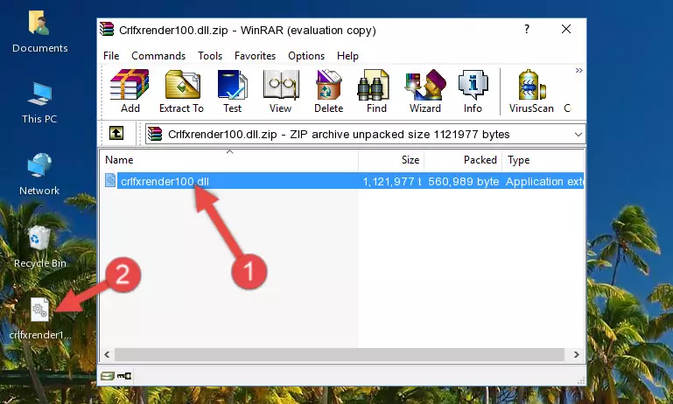Sort by the Name column header
The height and width of the screenshot is (404, 673).
pos(229,160)
